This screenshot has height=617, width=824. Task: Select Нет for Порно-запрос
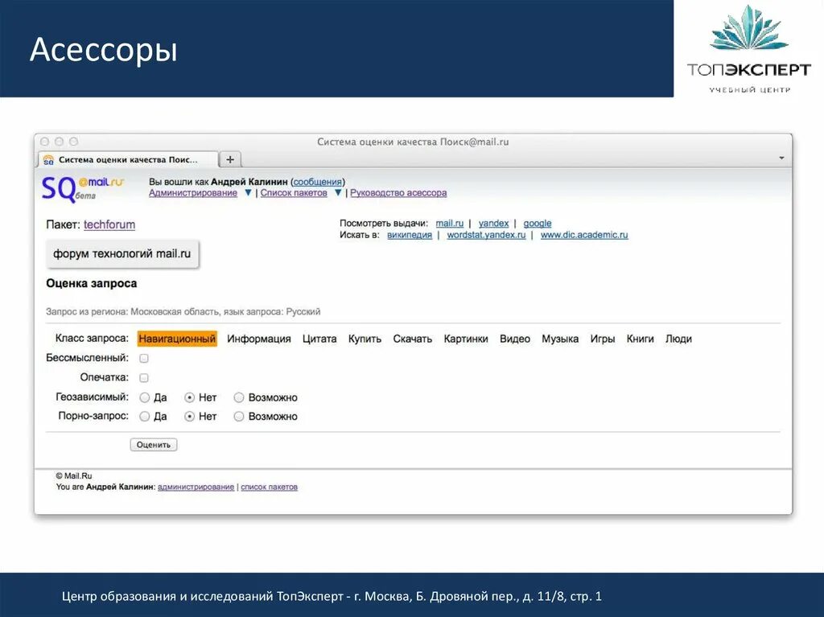coord(190,417)
